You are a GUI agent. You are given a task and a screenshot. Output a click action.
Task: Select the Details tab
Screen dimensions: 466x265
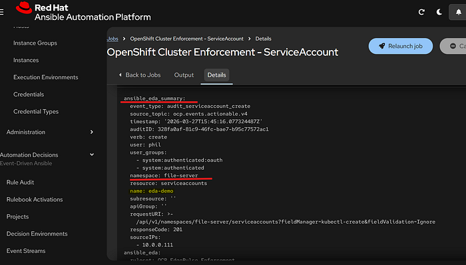coord(216,75)
